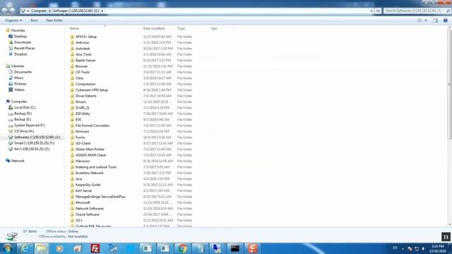Image resolution: width=452 pixels, height=254 pixels.
Task: Click the magnifier search icon
Action: coord(448,11)
